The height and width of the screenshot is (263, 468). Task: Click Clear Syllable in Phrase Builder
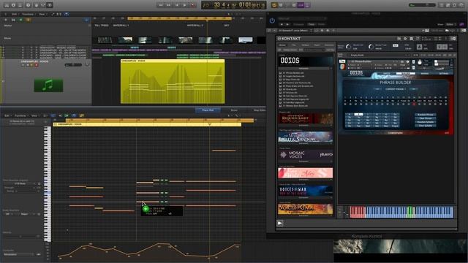tap(426, 126)
